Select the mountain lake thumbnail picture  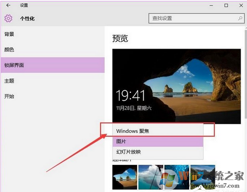[203, 177]
